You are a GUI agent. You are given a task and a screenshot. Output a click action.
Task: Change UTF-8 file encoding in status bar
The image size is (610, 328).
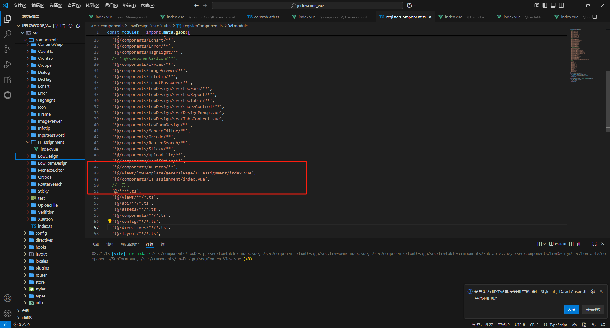click(x=520, y=325)
